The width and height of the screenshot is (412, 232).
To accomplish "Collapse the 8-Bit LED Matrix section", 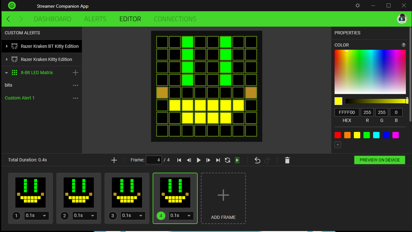I will pyautogui.click(x=6, y=73).
